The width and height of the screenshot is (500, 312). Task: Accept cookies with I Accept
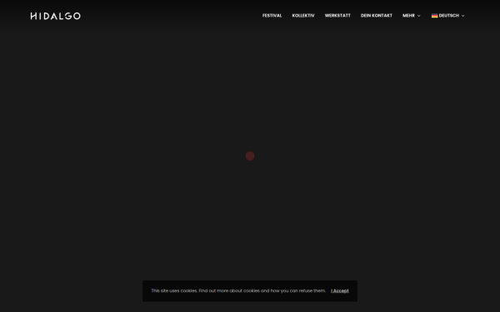(340, 290)
